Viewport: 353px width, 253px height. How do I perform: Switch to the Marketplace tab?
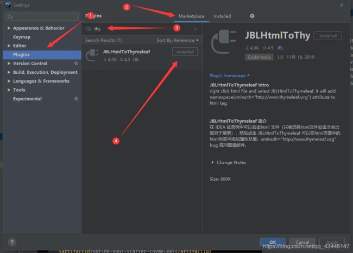(191, 16)
